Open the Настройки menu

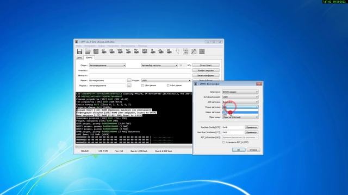click(113, 45)
